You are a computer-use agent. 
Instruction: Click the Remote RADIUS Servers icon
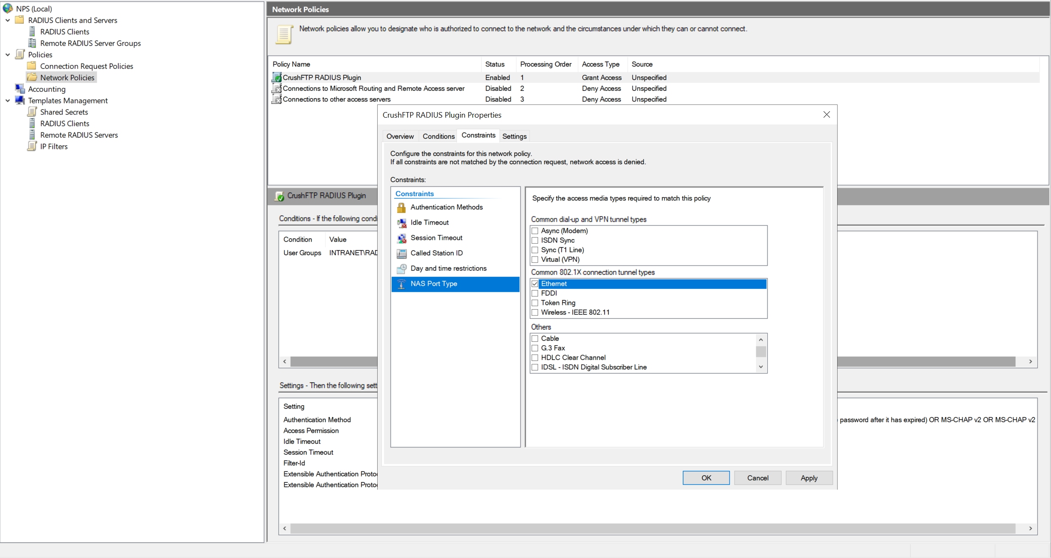pos(32,135)
